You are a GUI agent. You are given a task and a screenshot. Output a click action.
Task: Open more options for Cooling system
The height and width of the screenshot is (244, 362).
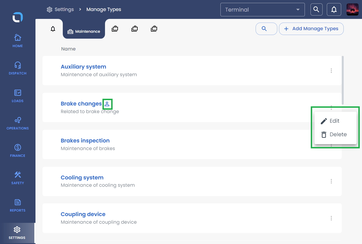click(x=331, y=181)
